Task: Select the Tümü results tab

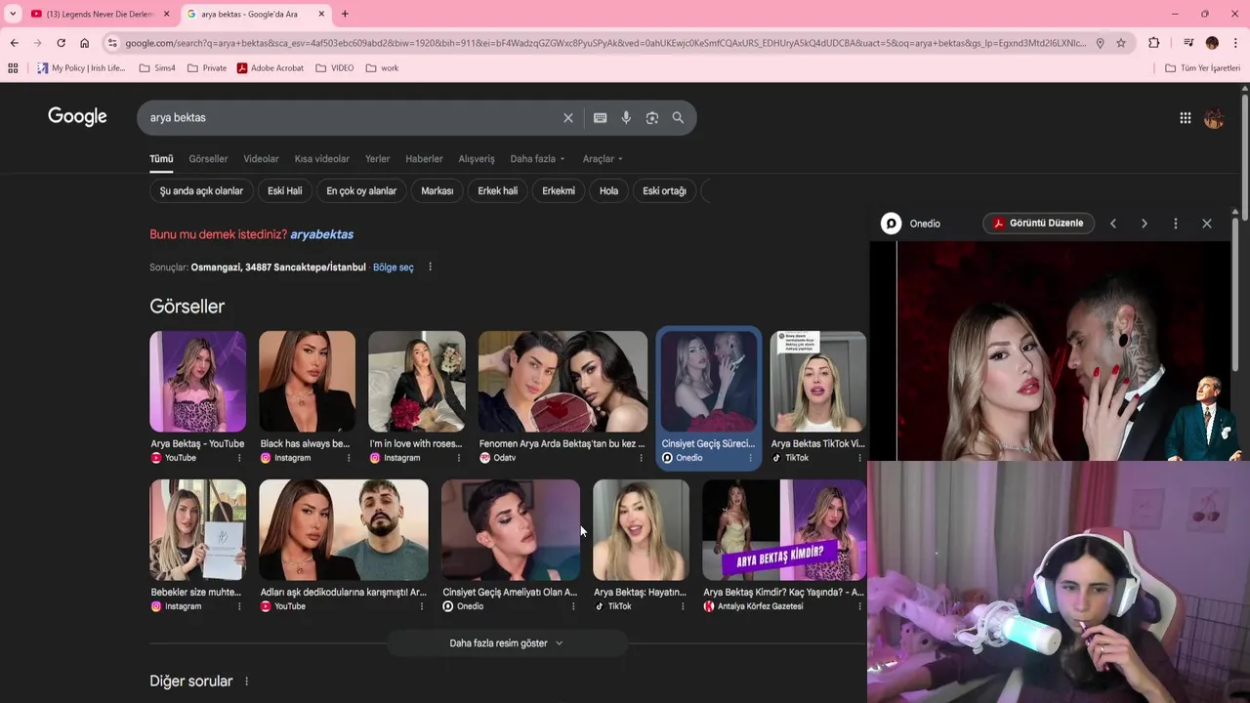Action: point(161,159)
